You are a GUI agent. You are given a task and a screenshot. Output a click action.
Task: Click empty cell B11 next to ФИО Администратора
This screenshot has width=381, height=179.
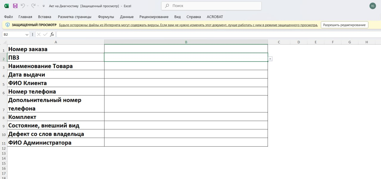pos(186,142)
